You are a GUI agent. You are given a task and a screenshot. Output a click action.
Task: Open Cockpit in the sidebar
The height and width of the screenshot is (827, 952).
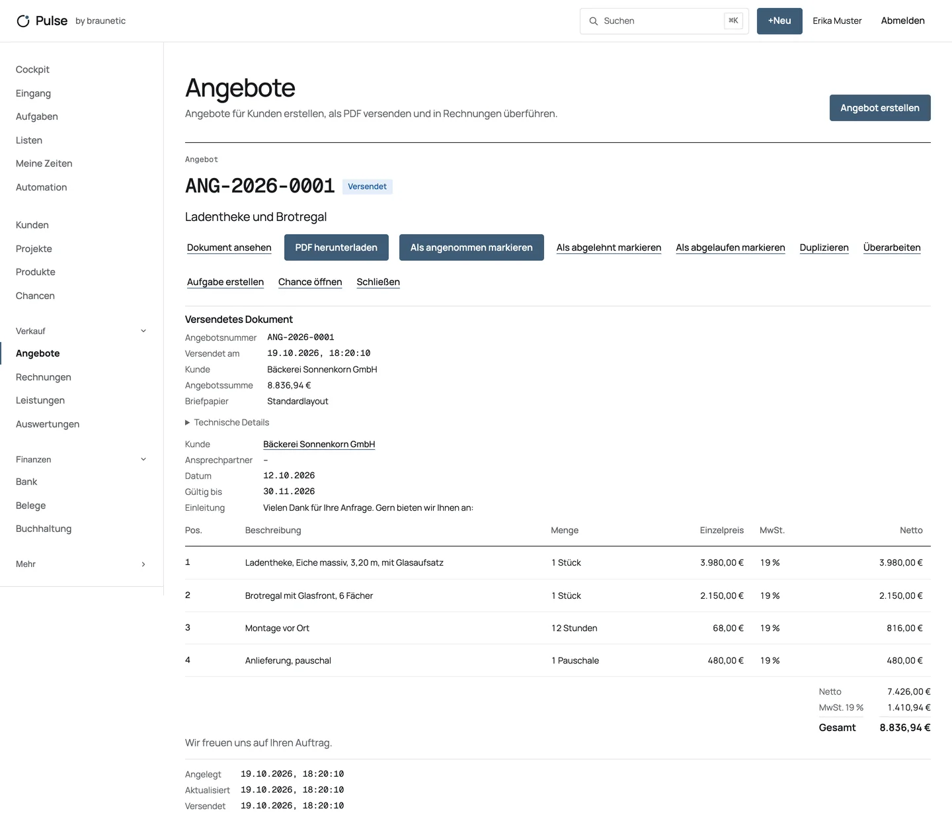[x=32, y=69]
